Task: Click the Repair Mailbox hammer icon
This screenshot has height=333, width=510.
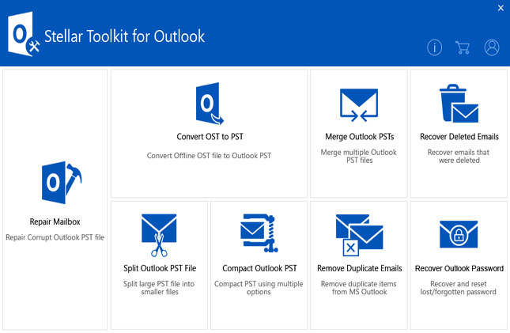Action: tap(62, 182)
